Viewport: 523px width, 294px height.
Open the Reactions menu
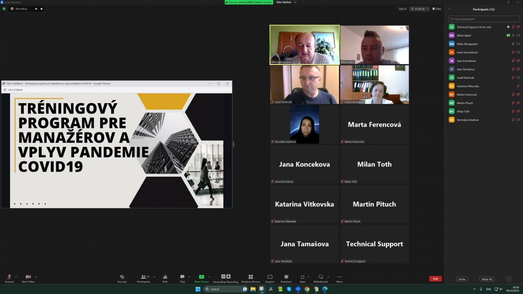click(286, 277)
